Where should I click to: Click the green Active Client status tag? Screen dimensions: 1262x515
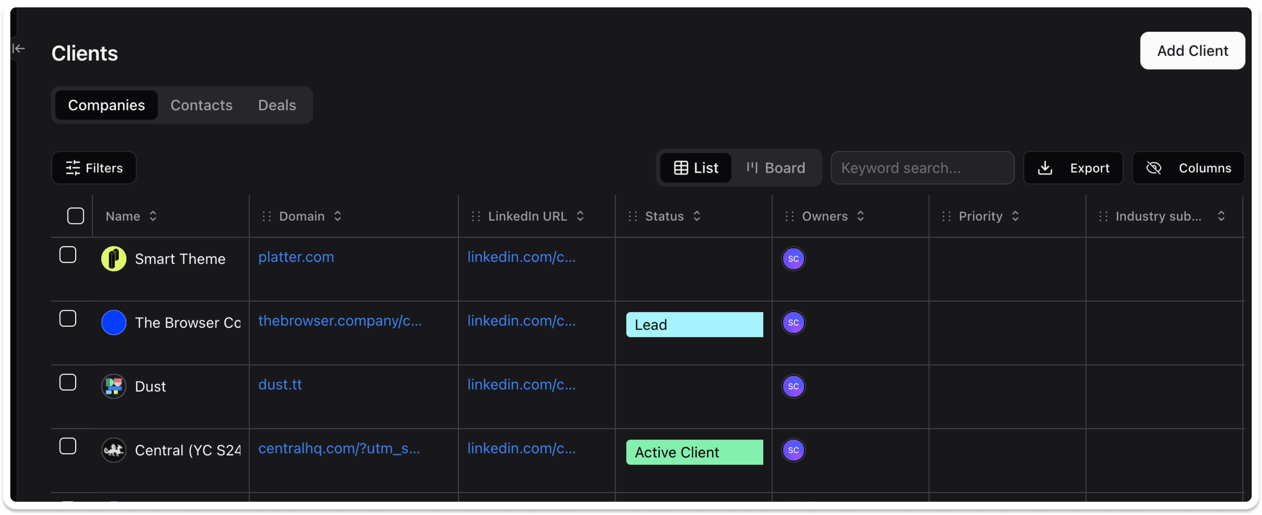695,452
